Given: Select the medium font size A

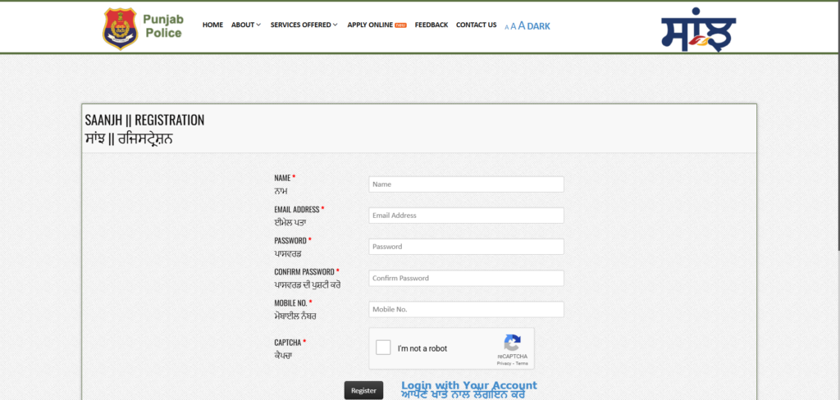Looking at the screenshot, I should tap(514, 26).
